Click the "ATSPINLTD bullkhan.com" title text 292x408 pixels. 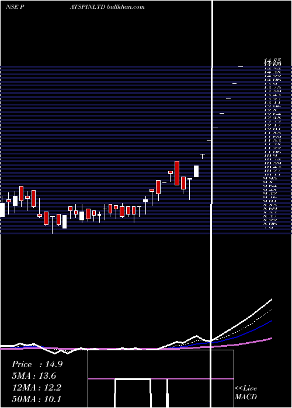[107, 7]
